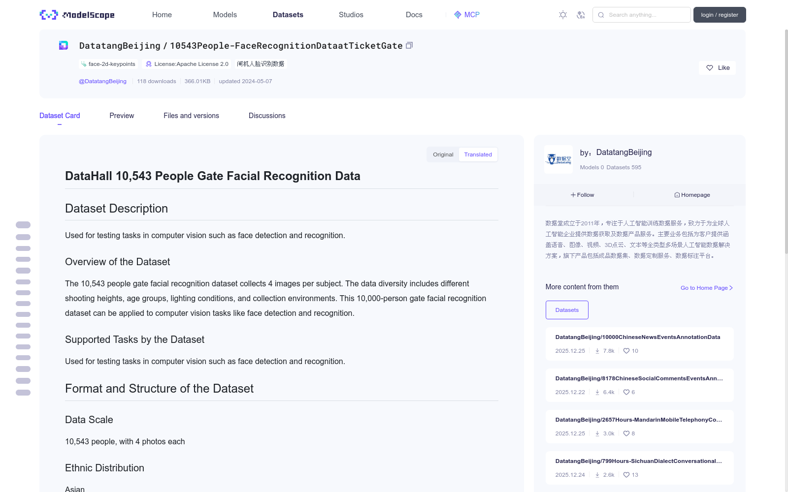Image resolution: width=788 pixels, height=492 pixels.
Task: Open the MCP nav item text
Action: click(x=472, y=15)
